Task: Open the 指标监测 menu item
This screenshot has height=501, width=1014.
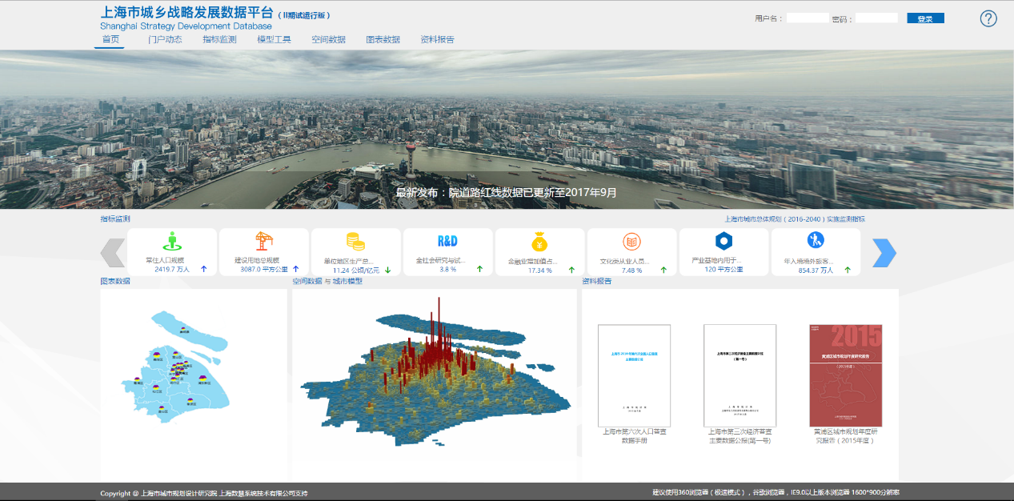Action: [219, 39]
